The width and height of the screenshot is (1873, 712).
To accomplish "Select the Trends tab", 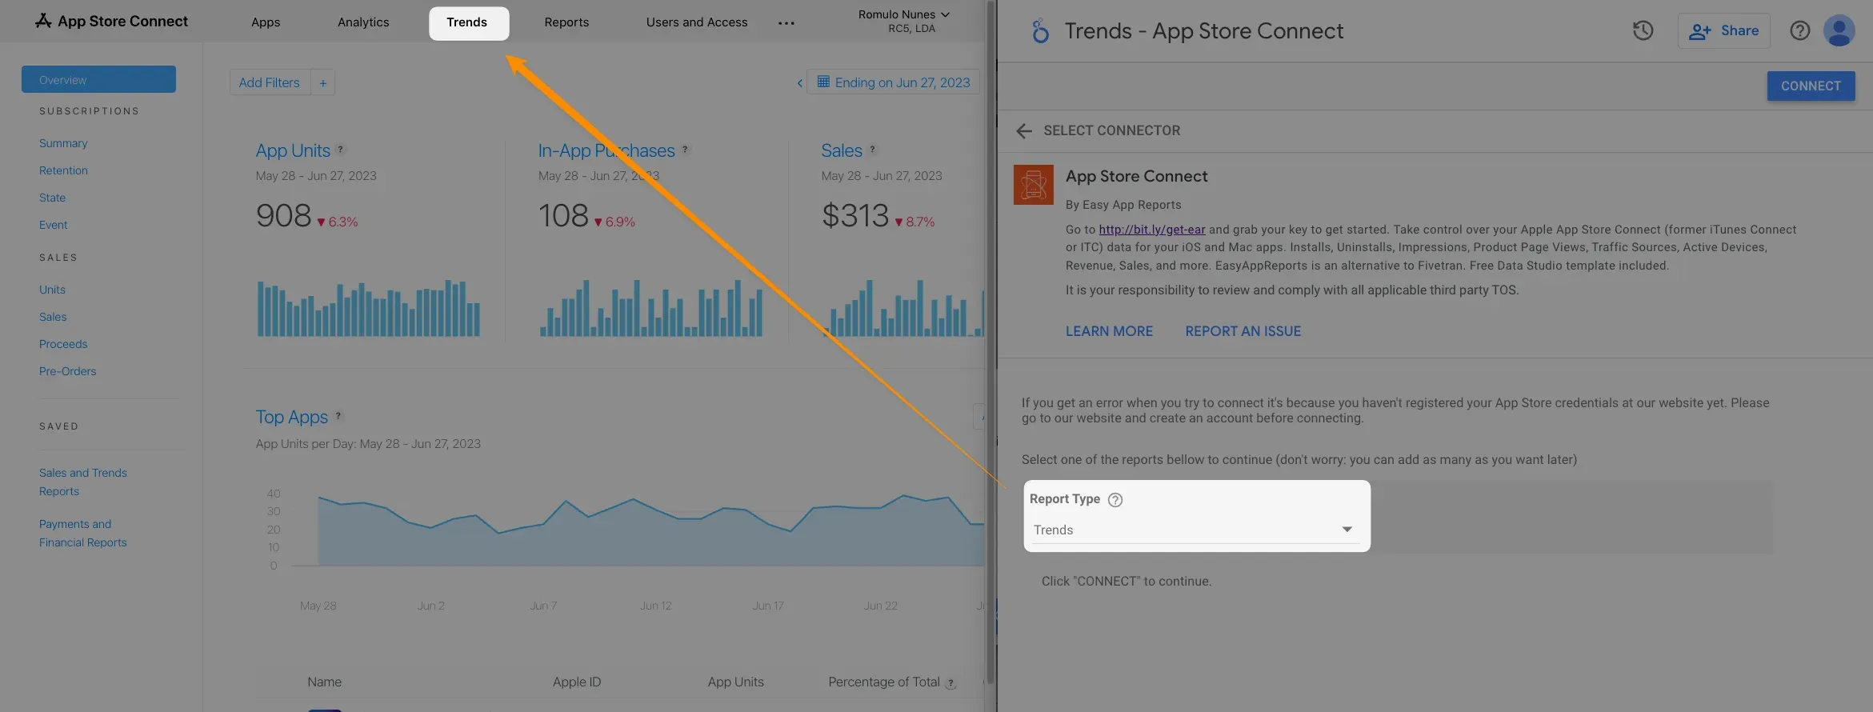I will [x=468, y=22].
